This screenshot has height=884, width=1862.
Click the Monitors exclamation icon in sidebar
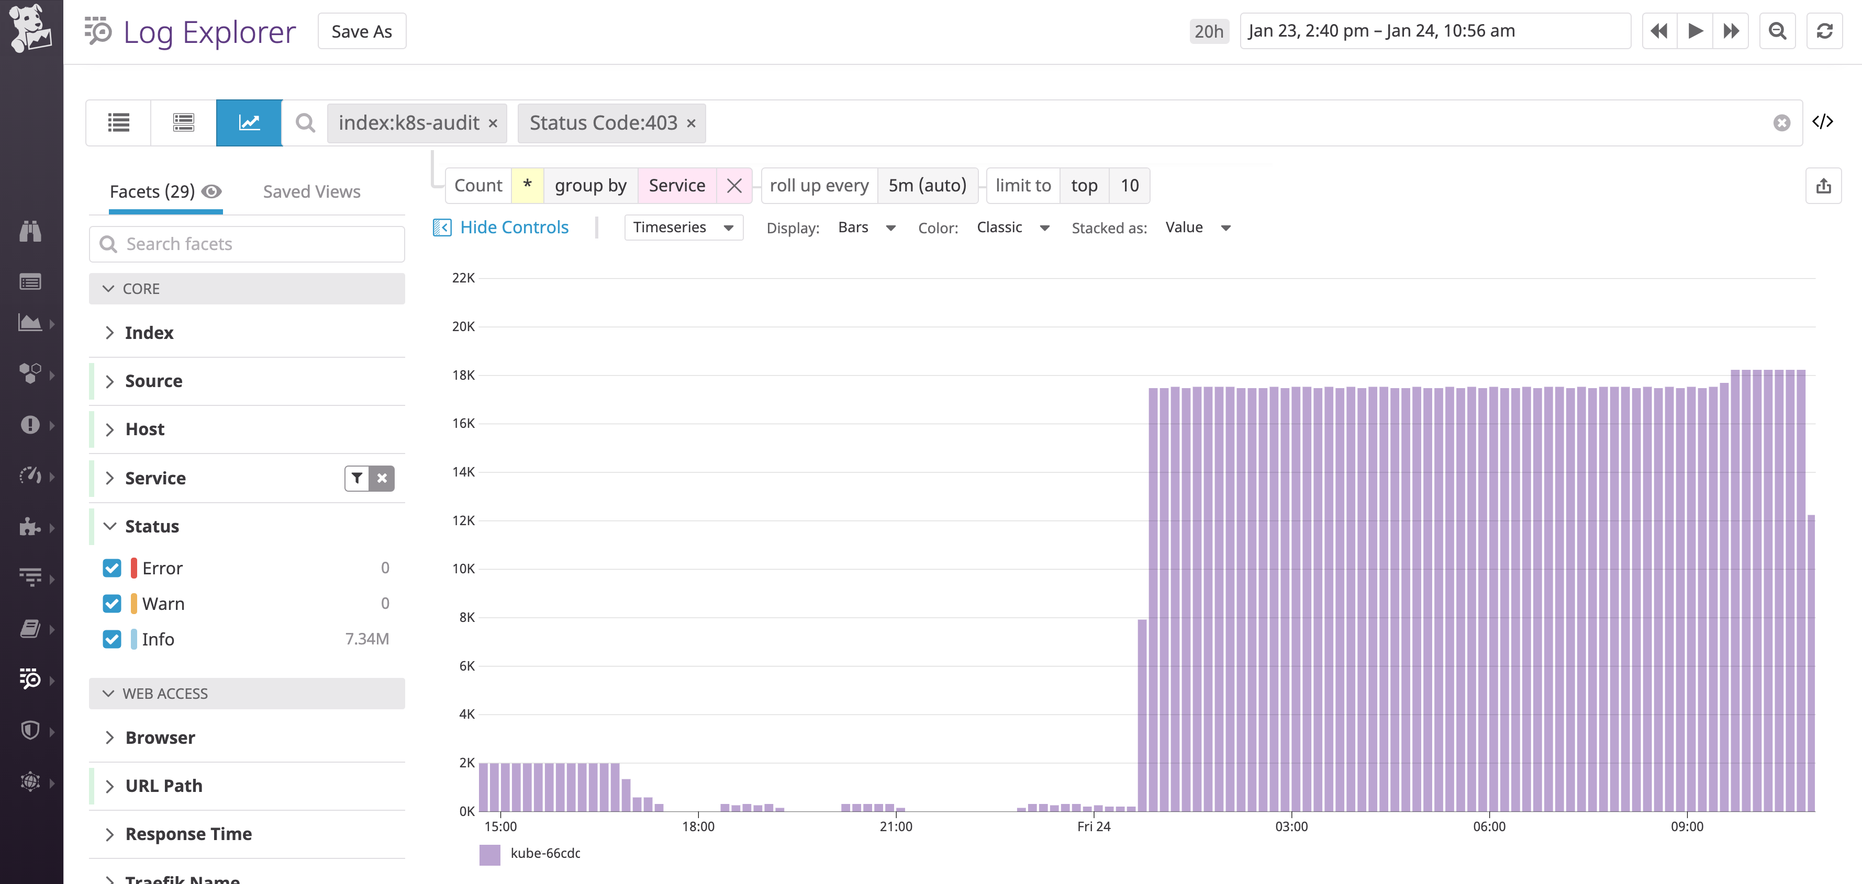(x=30, y=425)
